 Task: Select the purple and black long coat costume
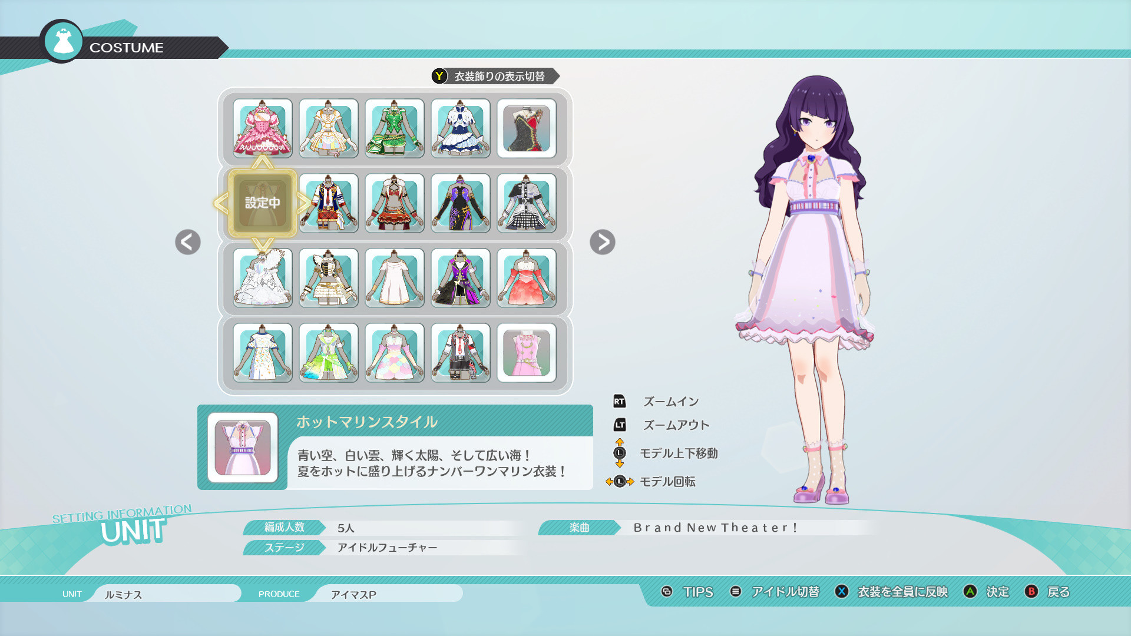461,278
